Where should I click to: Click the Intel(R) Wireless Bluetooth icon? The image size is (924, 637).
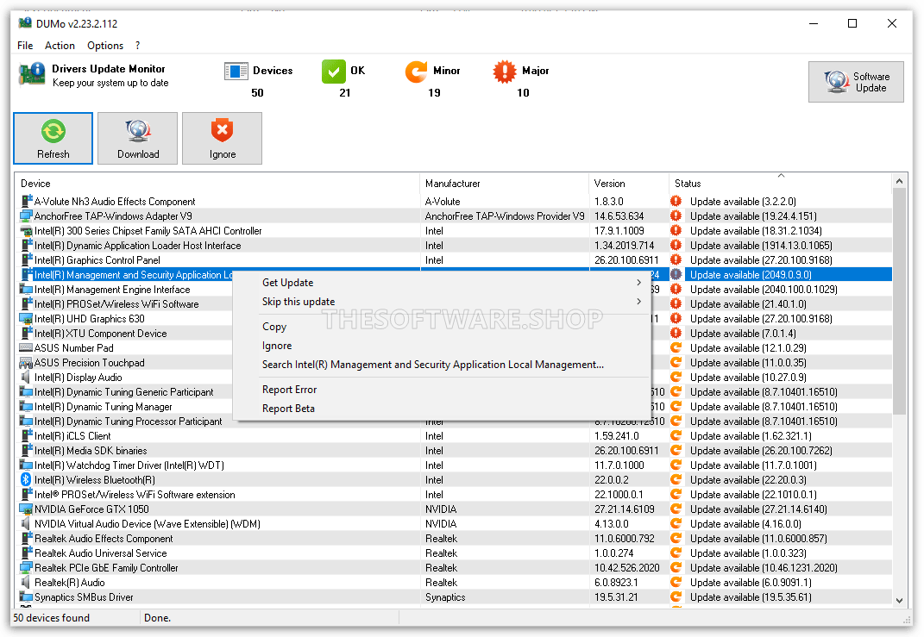pos(26,479)
